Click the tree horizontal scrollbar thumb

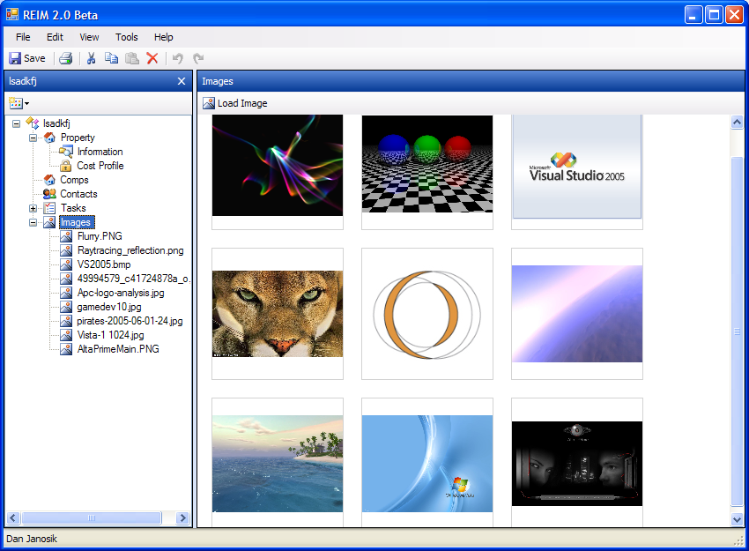[92, 518]
